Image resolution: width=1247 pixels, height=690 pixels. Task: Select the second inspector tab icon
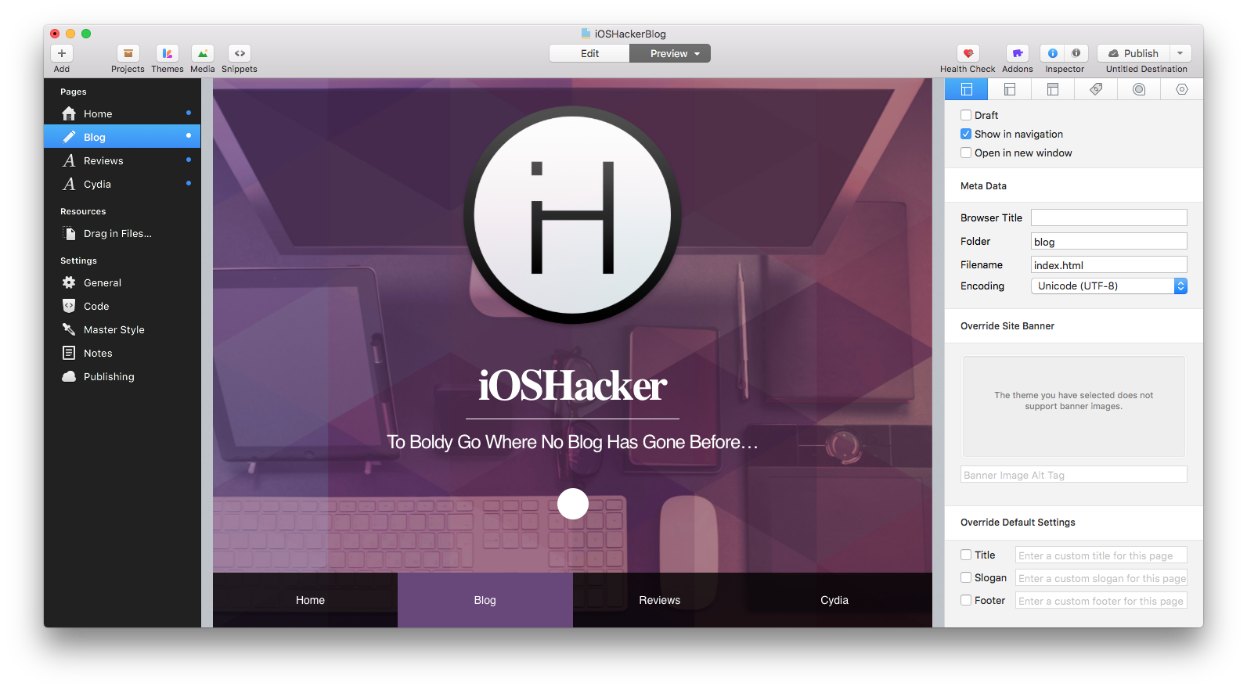click(x=1010, y=89)
